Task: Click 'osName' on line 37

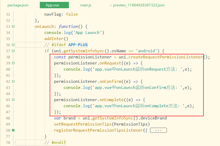Action: tap(119, 51)
